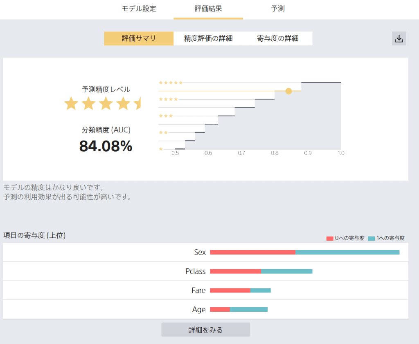Click the red 0への寄与度 legend swatch
This screenshot has width=419, height=344.
coord(330,238)
